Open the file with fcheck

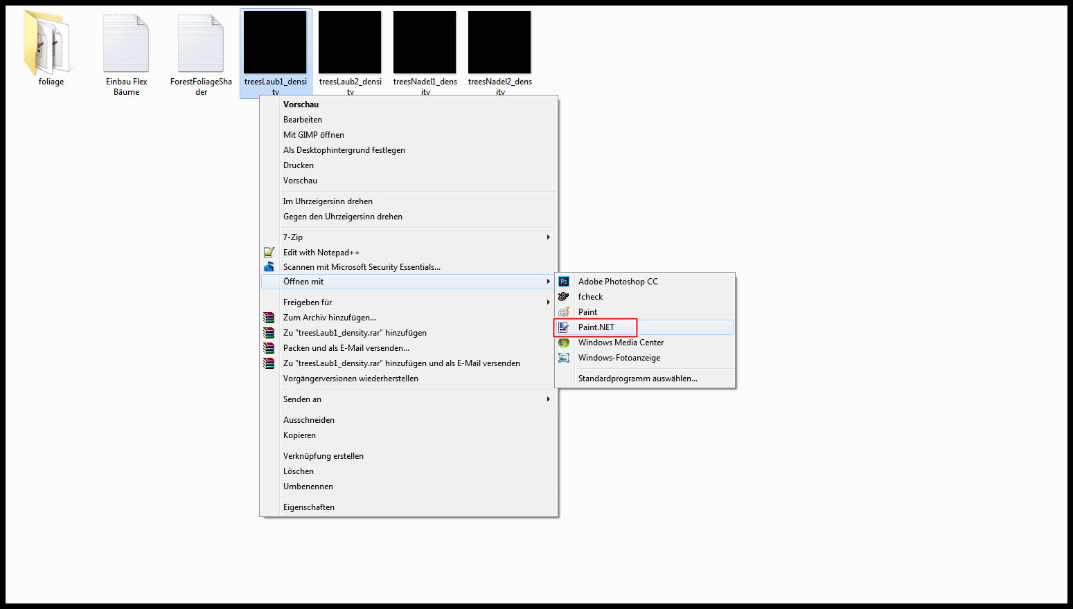590,297
